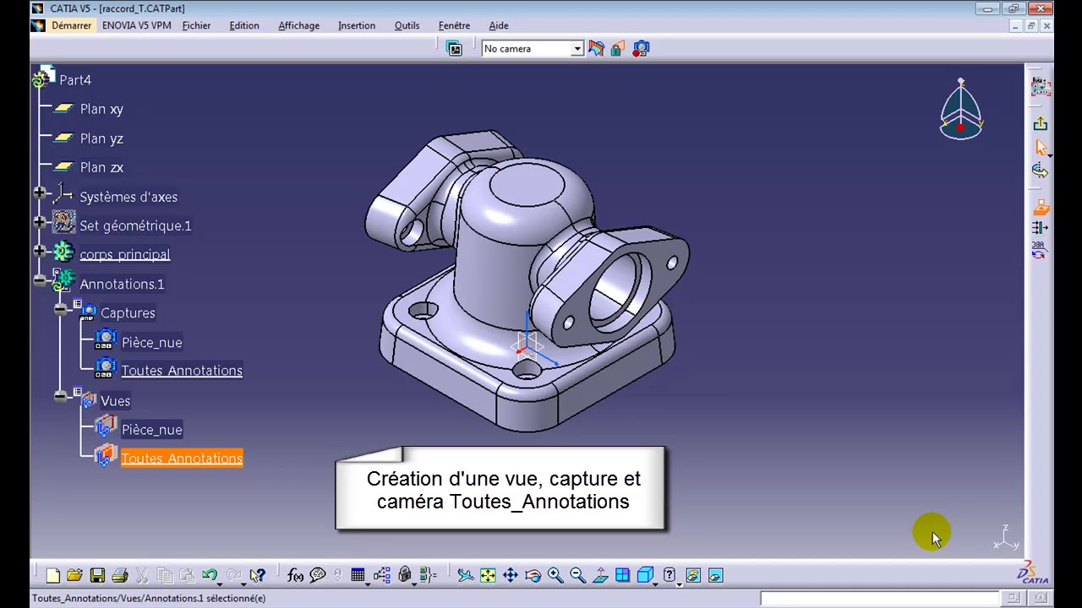Click the Isometric View cube icon

coord(644,575)
